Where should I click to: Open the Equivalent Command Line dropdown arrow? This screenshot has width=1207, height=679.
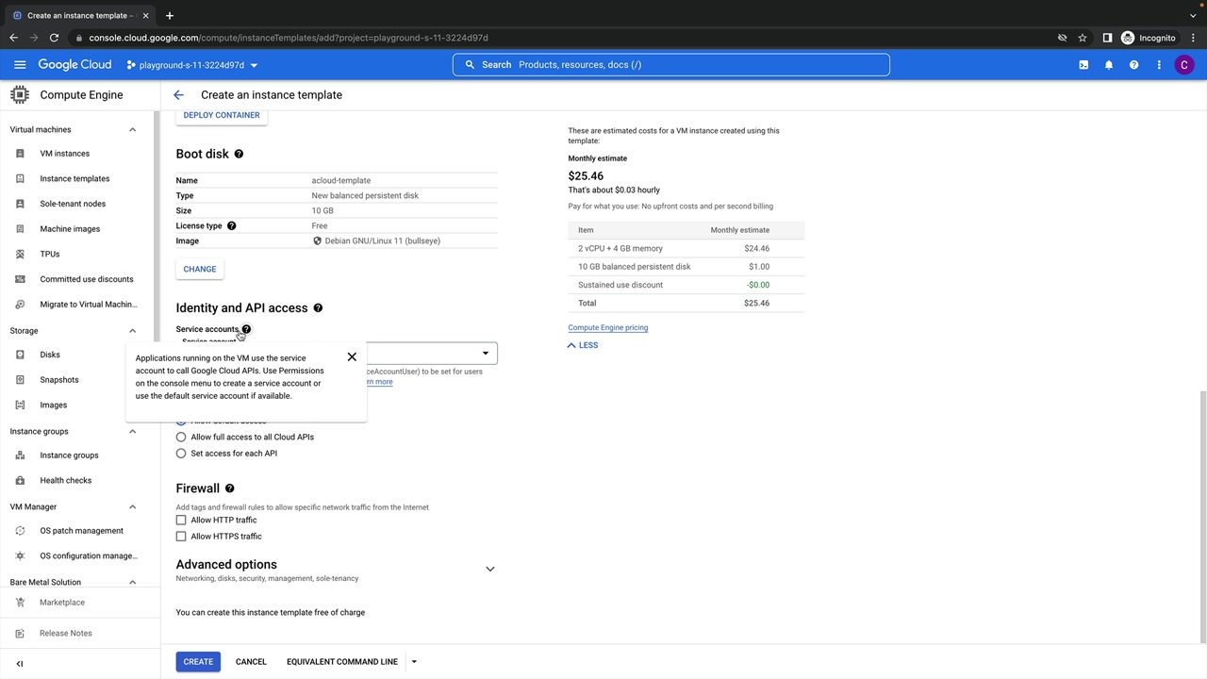click(x=413, y=662)
